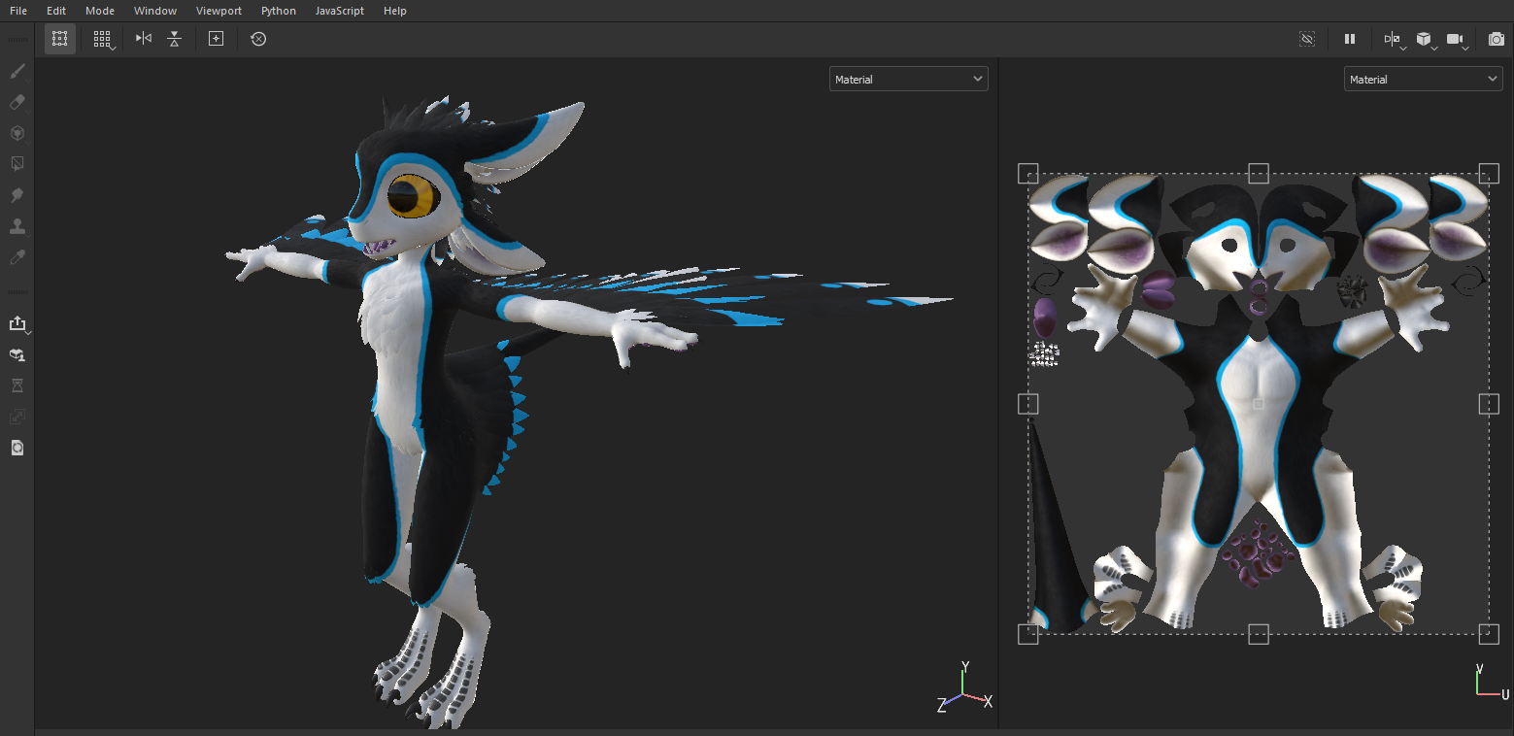Screen dimensions: 1514x736
Task: Select the Polygon fill cube tool
Action: (17, 133)
